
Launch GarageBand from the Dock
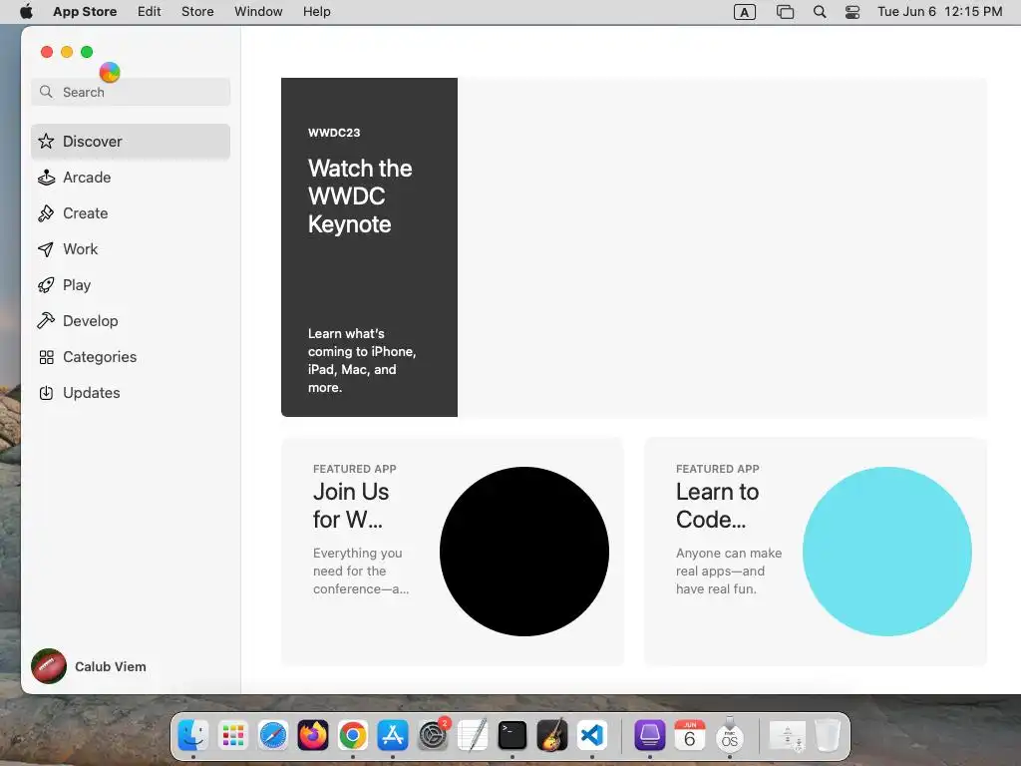click(551, 735)
